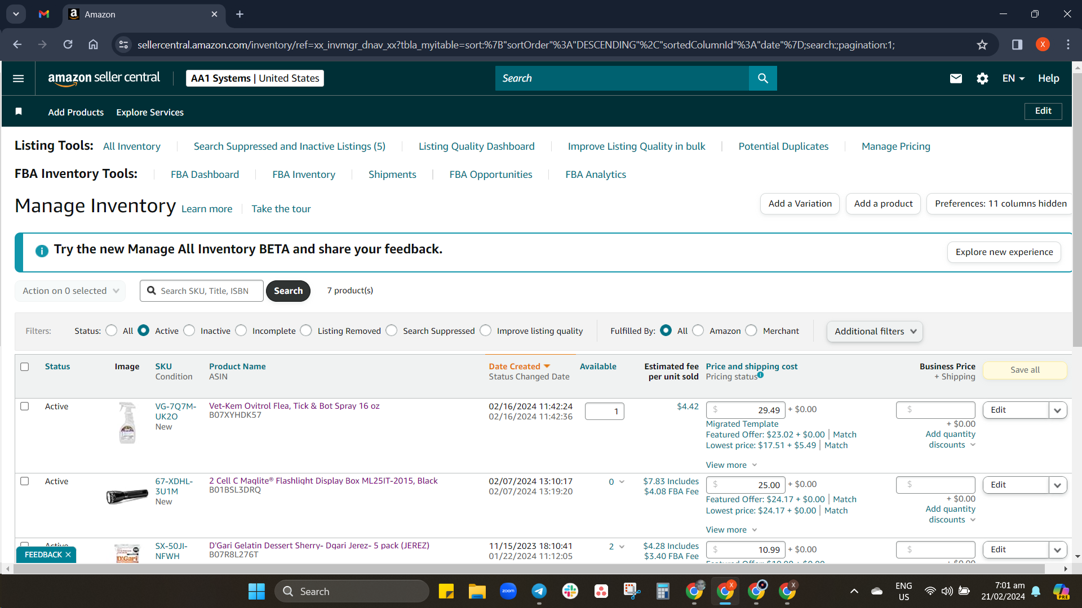Open the Chrome three-dot menu

pos(1068,44)
